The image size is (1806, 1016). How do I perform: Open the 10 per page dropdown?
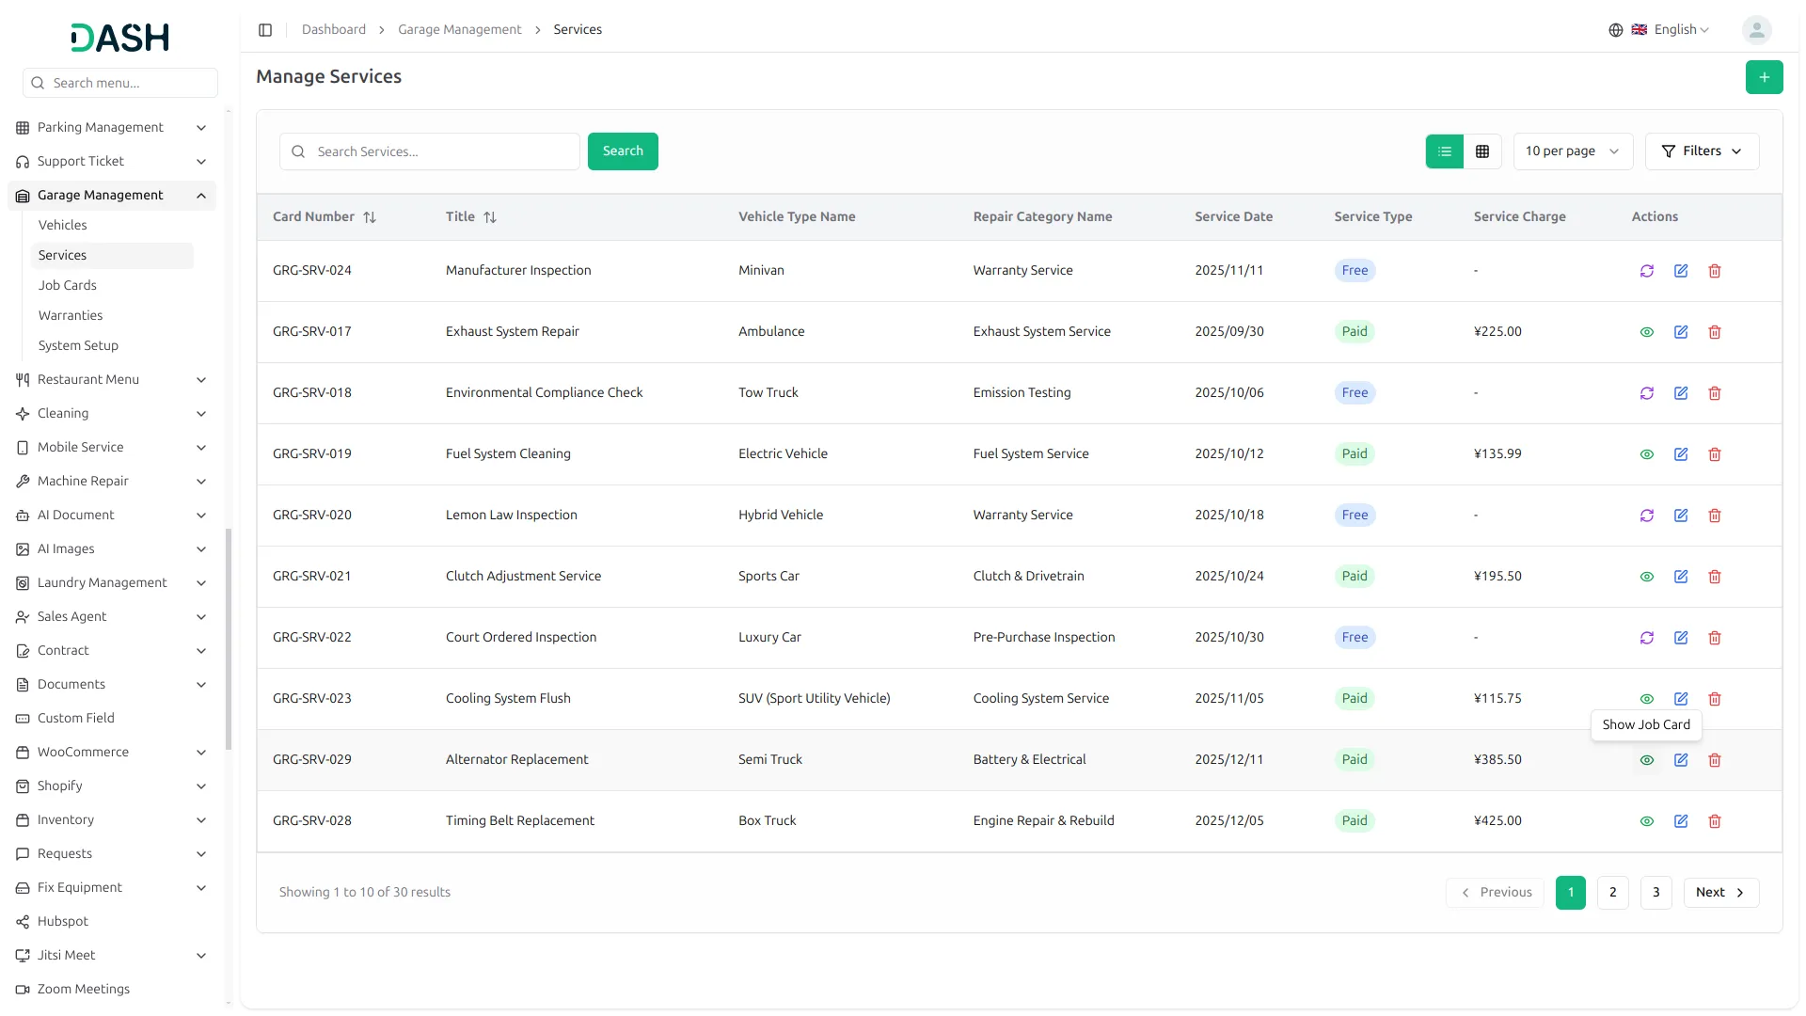tap(1572, 151)
